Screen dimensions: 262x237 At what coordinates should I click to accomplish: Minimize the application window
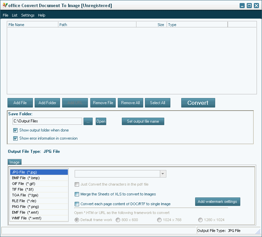point(242,5)
